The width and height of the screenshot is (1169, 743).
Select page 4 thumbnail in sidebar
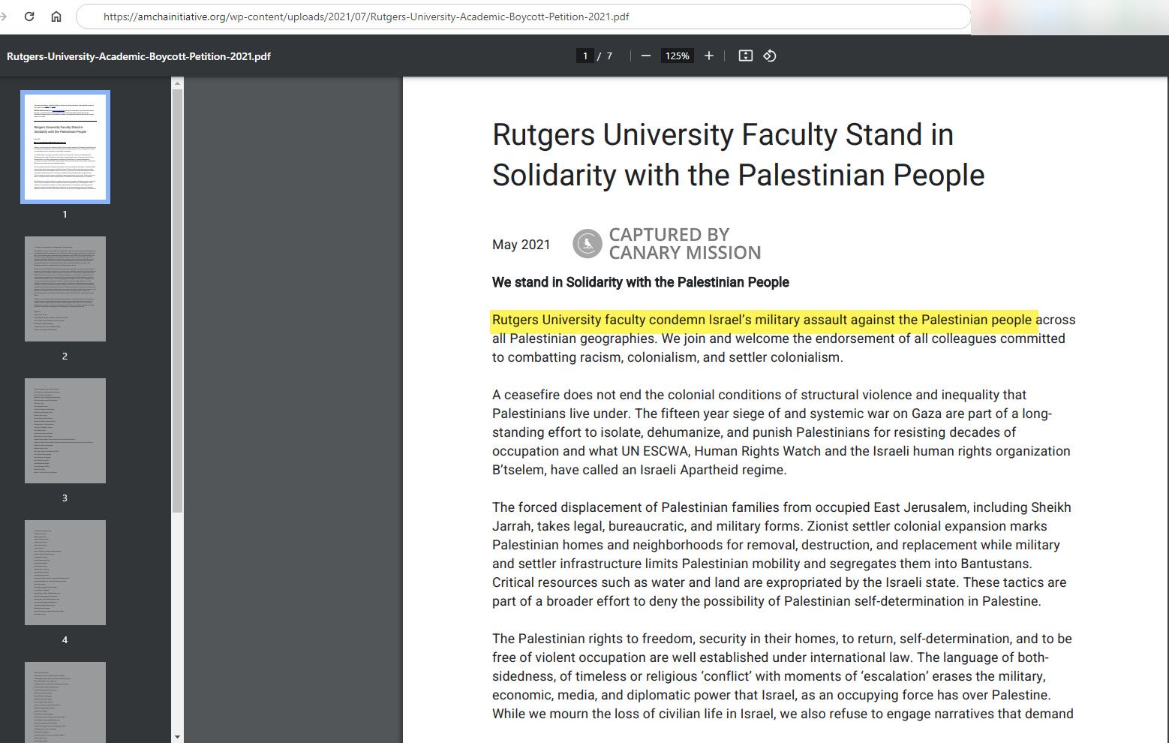65,573
